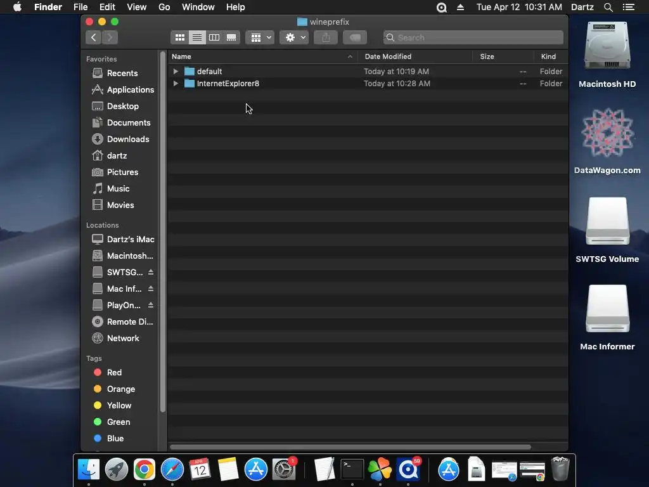Click the Finder Search field
The height and width of the screenshot is (487, 649).
pos(473,37)
